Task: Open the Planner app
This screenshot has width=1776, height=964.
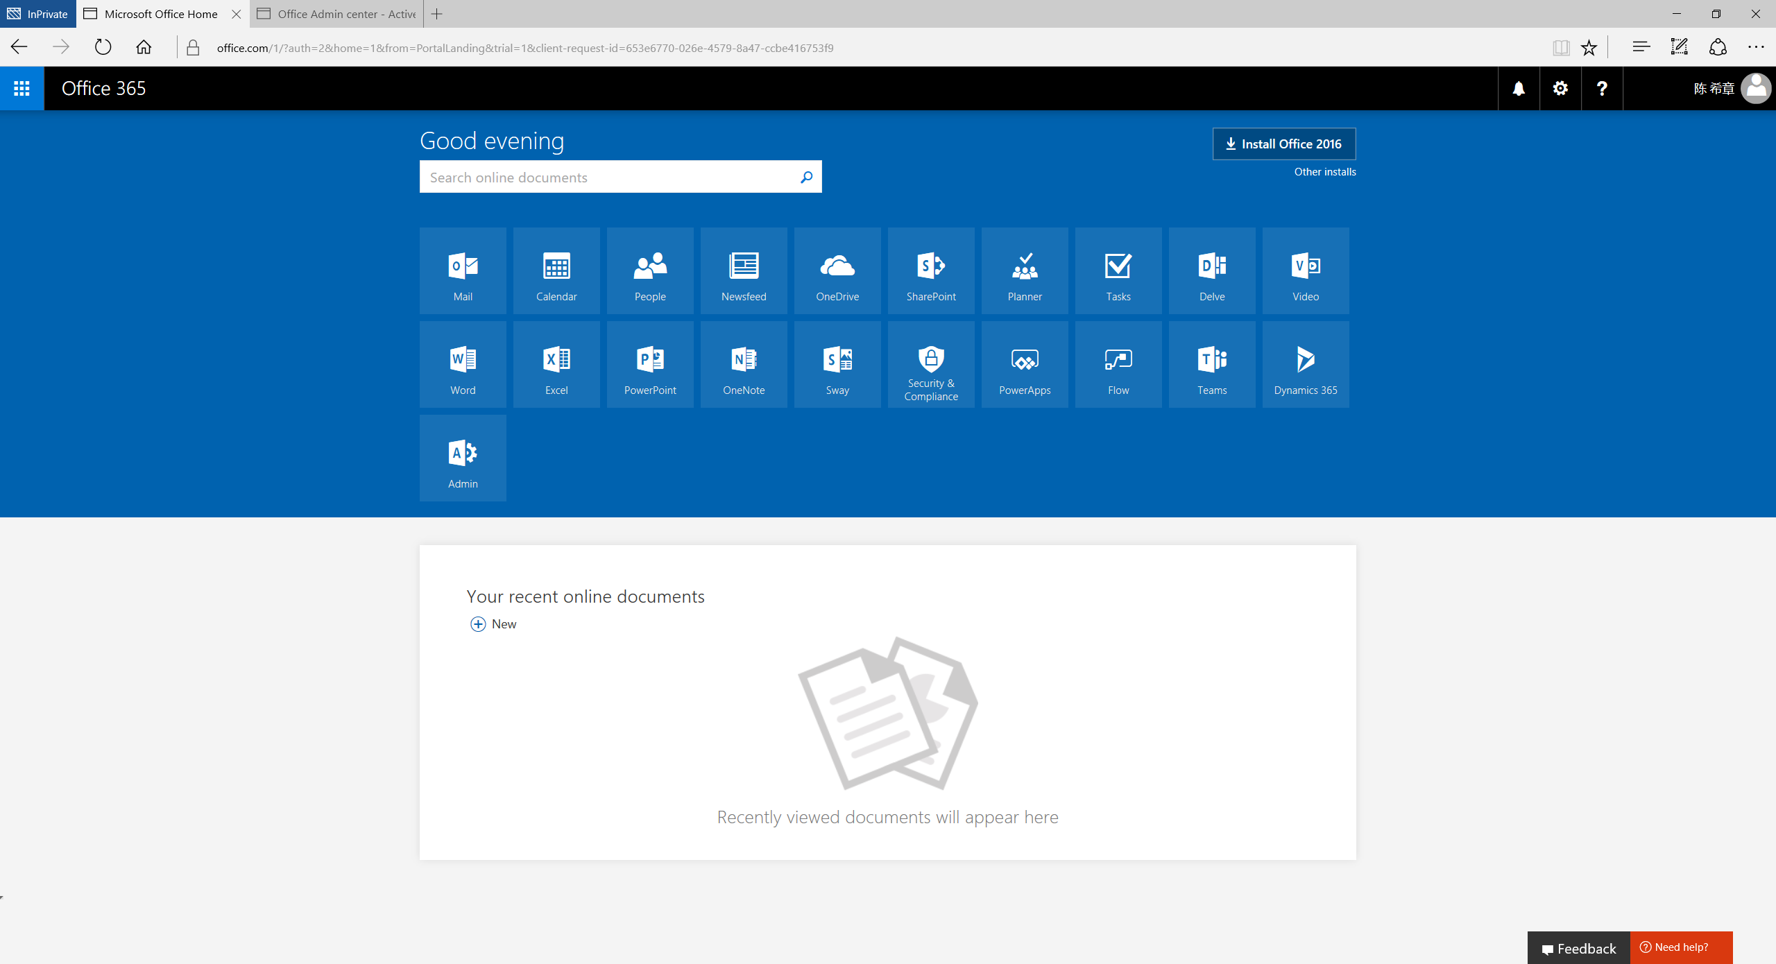Action: [x=1025, y=270]
